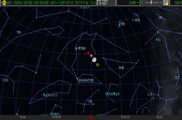Select the 南東 direction tab

tap(23, 117)
